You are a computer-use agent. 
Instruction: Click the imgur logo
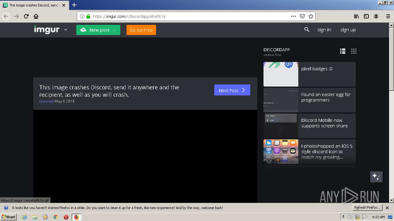(47, 30)
